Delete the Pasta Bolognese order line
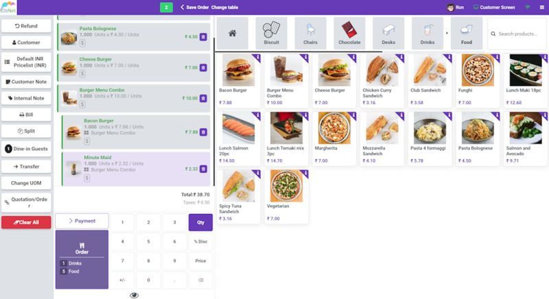Screen dimensions: 549x299 pyautogui.click(x=203, y=37)
